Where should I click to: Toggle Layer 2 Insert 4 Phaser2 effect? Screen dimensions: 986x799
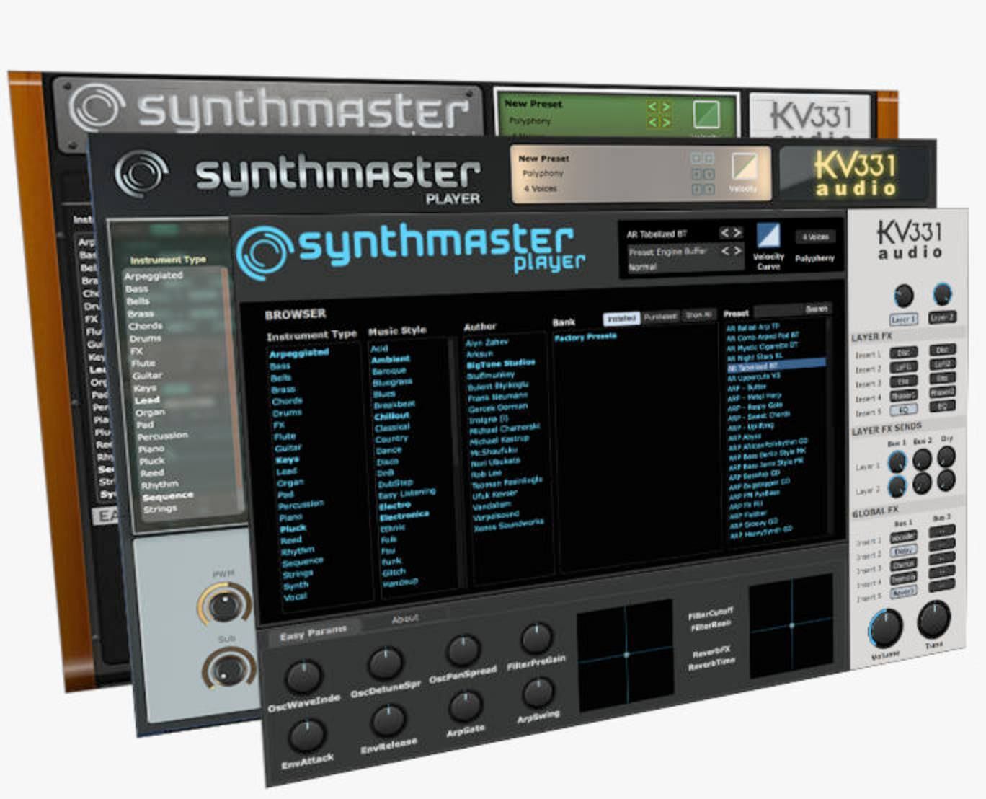point(942,392)
